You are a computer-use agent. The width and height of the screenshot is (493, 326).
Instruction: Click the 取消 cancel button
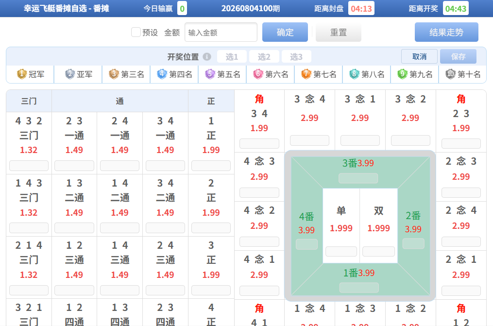[x=420, y=56]
